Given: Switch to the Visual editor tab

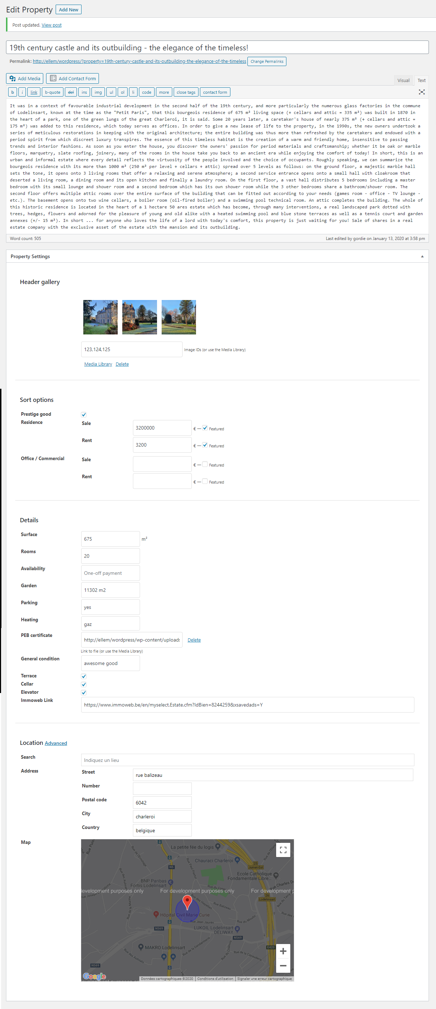Looking at the screenshot, I should (x=403, y=81).
